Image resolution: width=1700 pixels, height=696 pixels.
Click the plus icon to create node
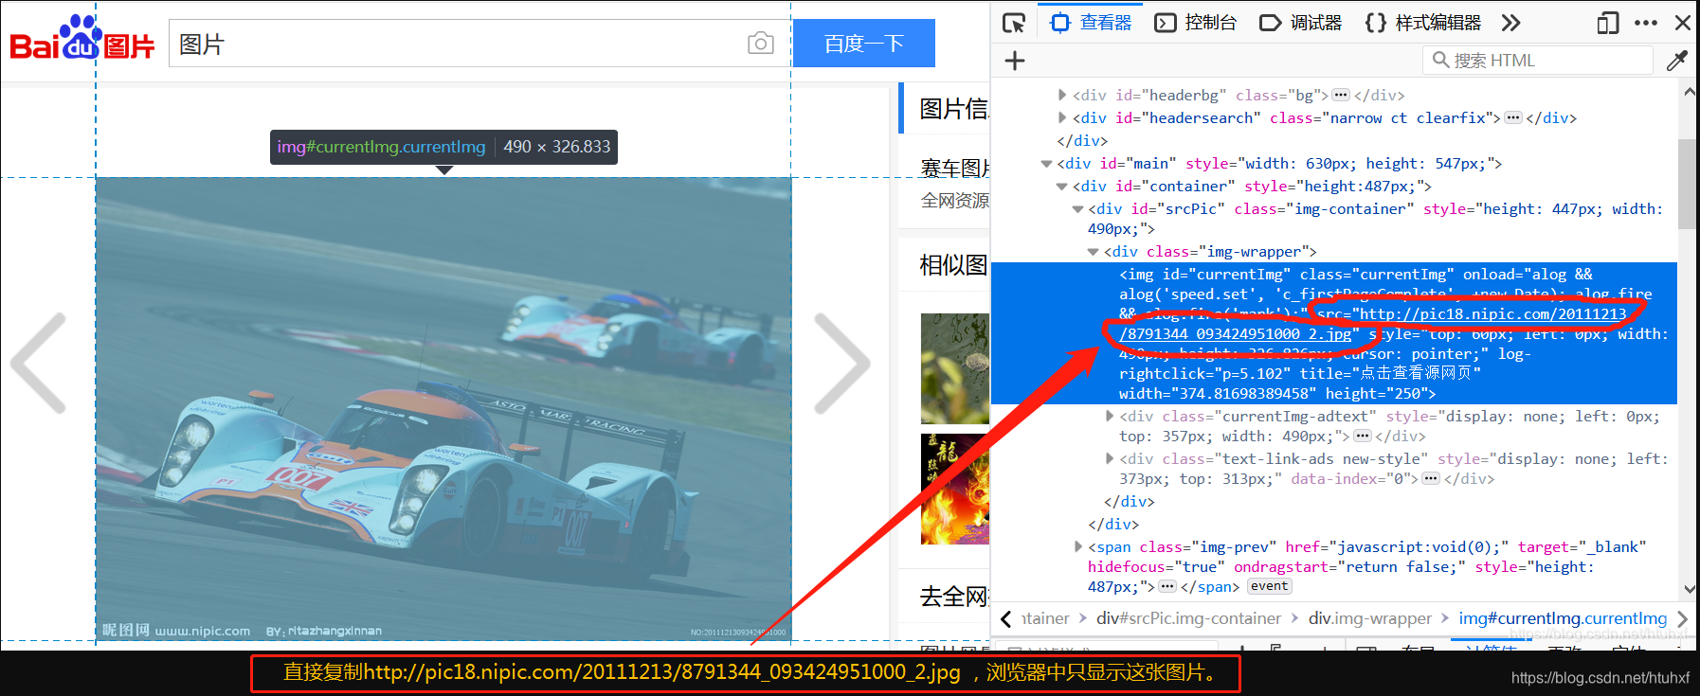[1015, 61]
